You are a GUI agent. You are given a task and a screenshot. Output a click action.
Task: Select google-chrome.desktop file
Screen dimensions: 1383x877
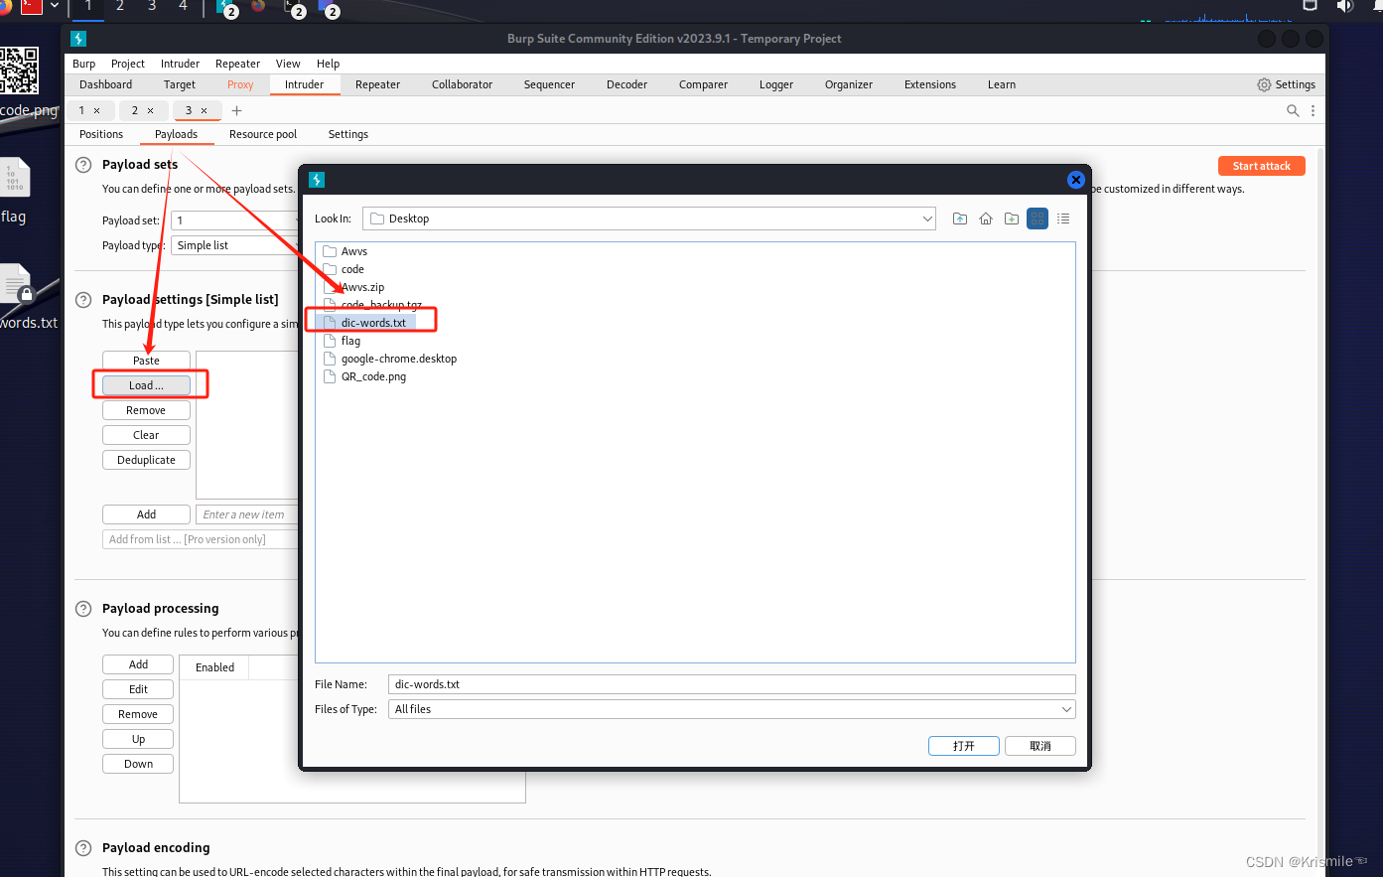point(390,359)
